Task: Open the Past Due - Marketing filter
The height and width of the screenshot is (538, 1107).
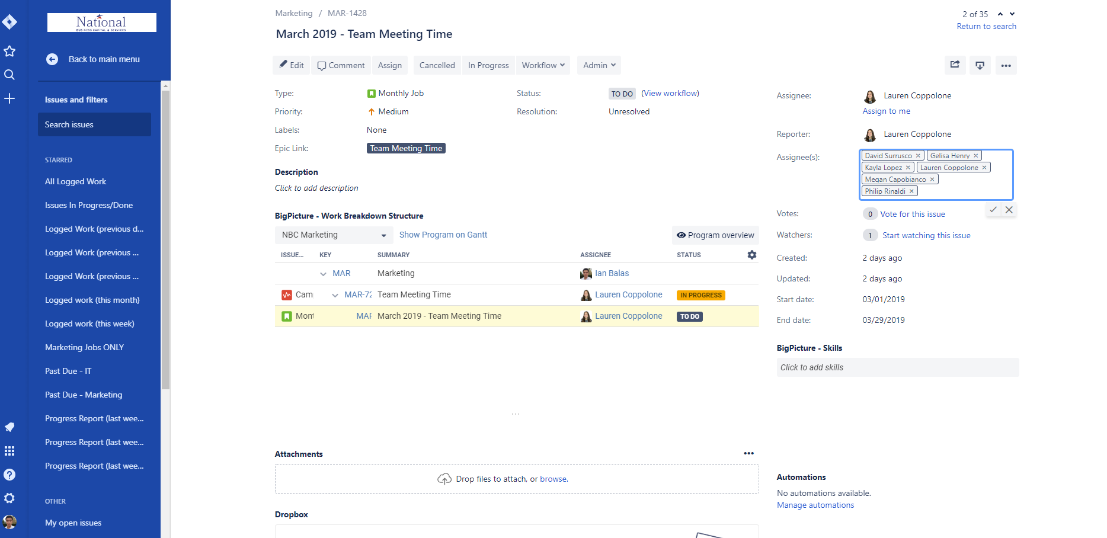Action: [x=84, y=395]
